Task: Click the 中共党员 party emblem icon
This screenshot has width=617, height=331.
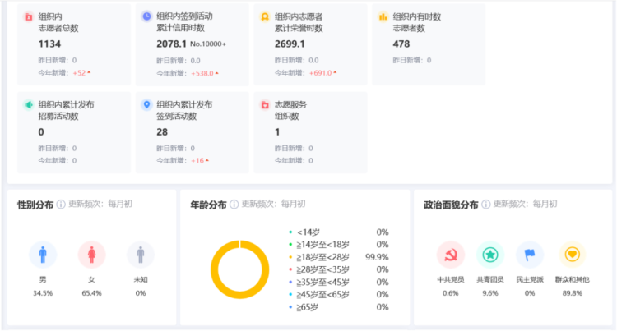Action: [x=451, y=255]
